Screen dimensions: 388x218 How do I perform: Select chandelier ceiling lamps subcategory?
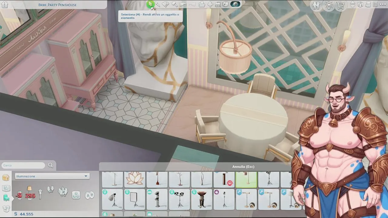[63, 191]
